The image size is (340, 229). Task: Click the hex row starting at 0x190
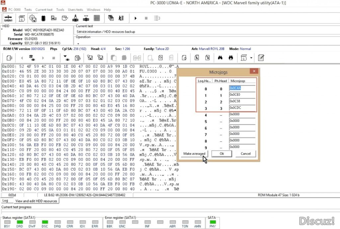point(90,189)
